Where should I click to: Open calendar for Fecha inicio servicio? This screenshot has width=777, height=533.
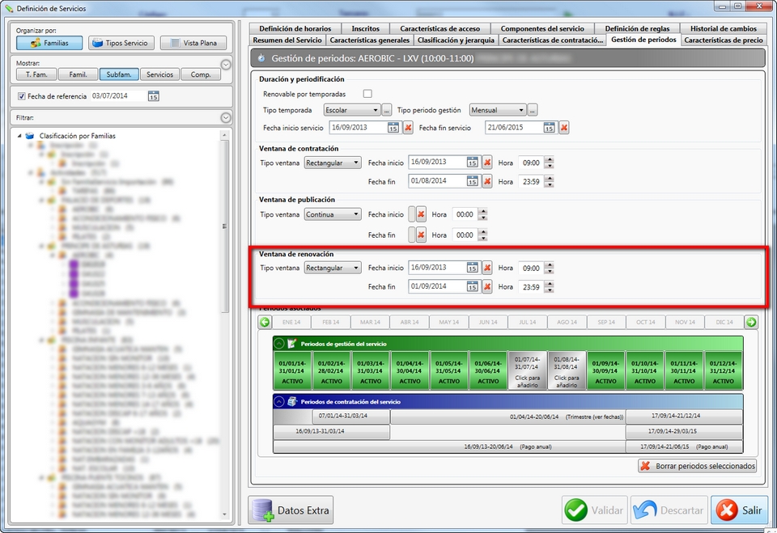tap(393, 128)
